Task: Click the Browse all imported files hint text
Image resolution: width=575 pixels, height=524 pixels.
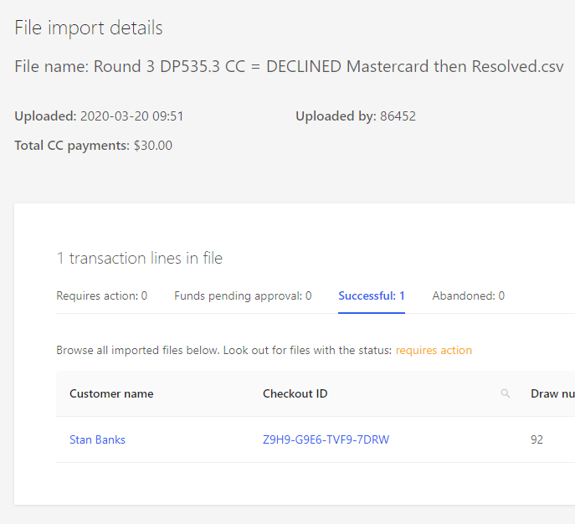Action: pos(223,351)
